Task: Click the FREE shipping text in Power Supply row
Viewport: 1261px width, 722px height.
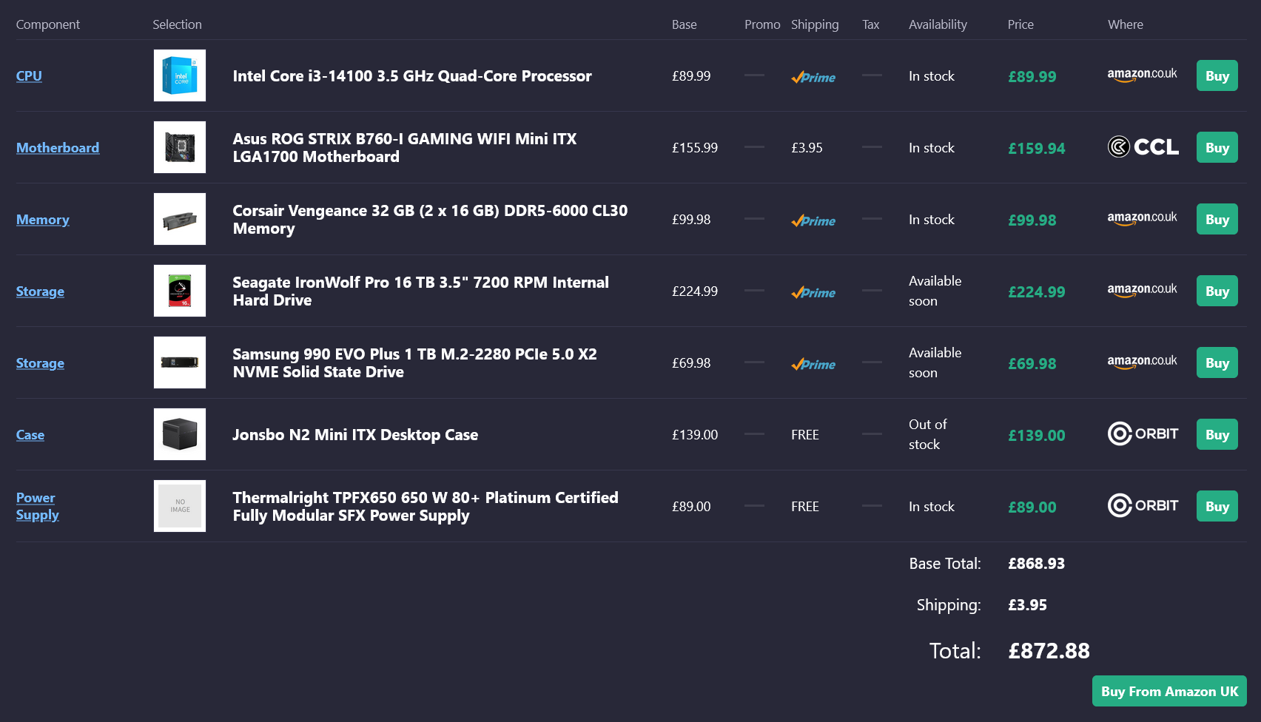Action: [x=805, y=506]
